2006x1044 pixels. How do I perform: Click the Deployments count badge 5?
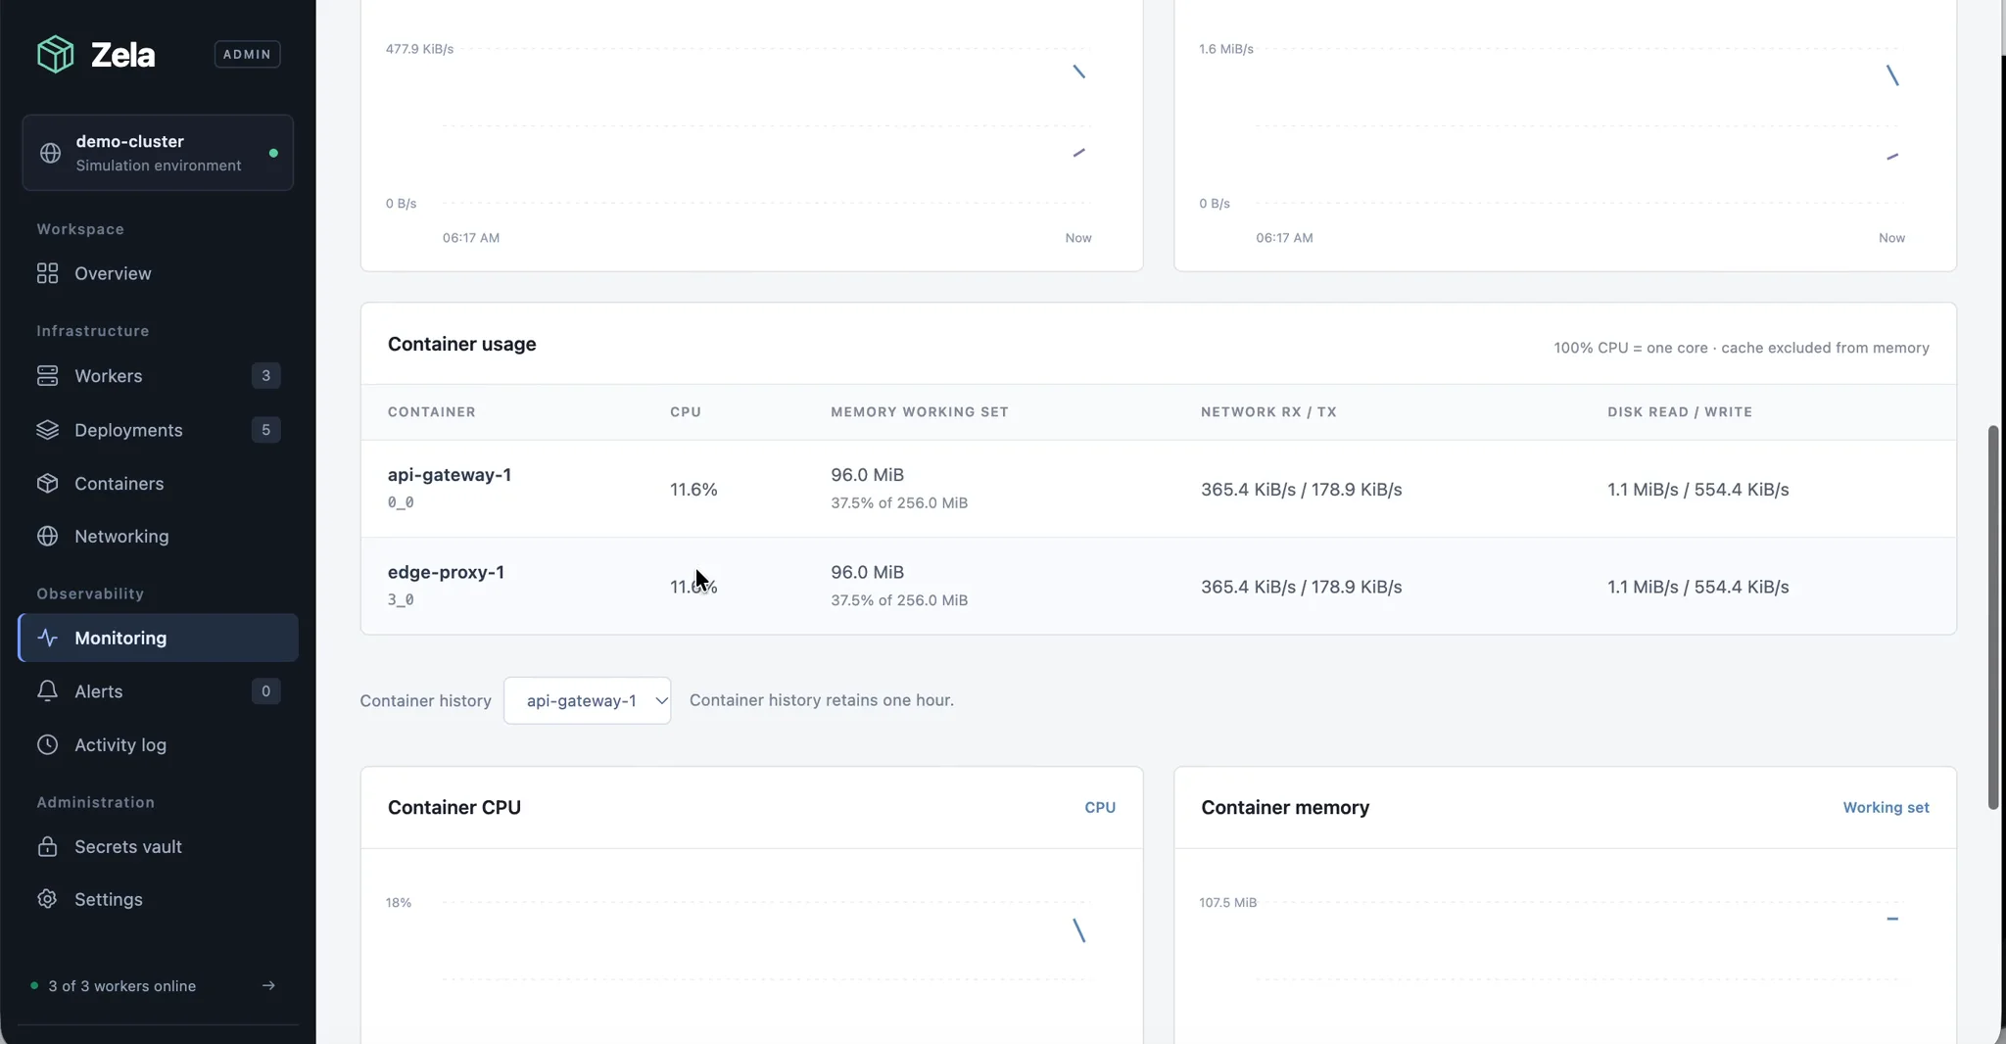[265, 430]
